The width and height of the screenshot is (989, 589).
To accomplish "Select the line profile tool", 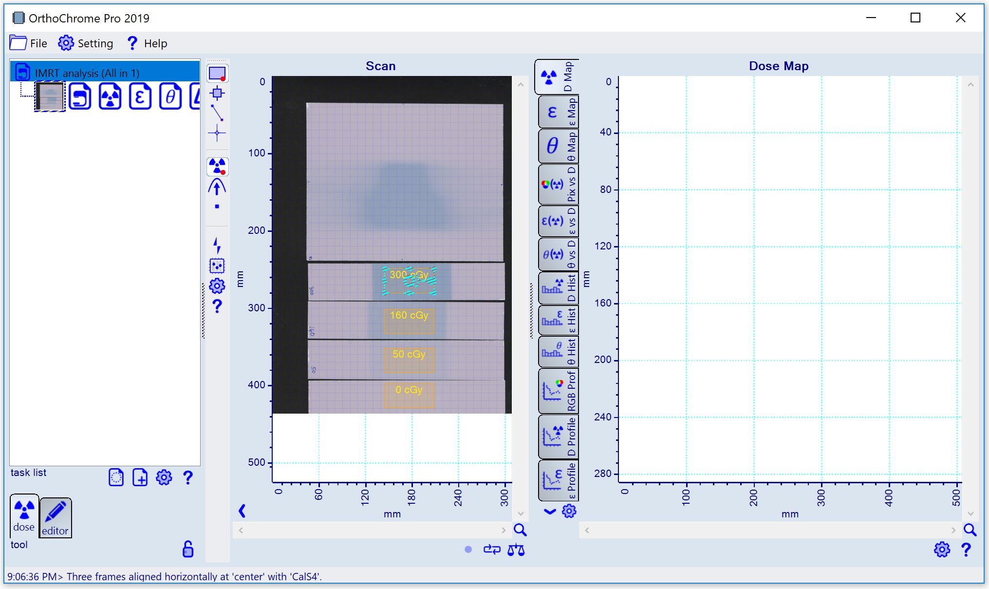I will tap(217, 113).
